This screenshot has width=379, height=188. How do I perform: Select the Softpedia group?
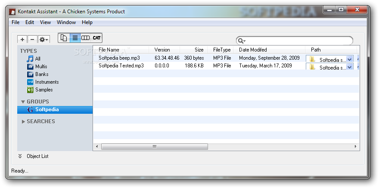point(55,110)
